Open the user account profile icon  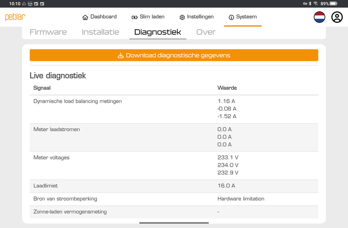337,17
